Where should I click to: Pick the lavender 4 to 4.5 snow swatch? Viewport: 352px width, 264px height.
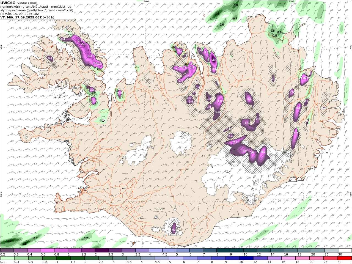155,251
